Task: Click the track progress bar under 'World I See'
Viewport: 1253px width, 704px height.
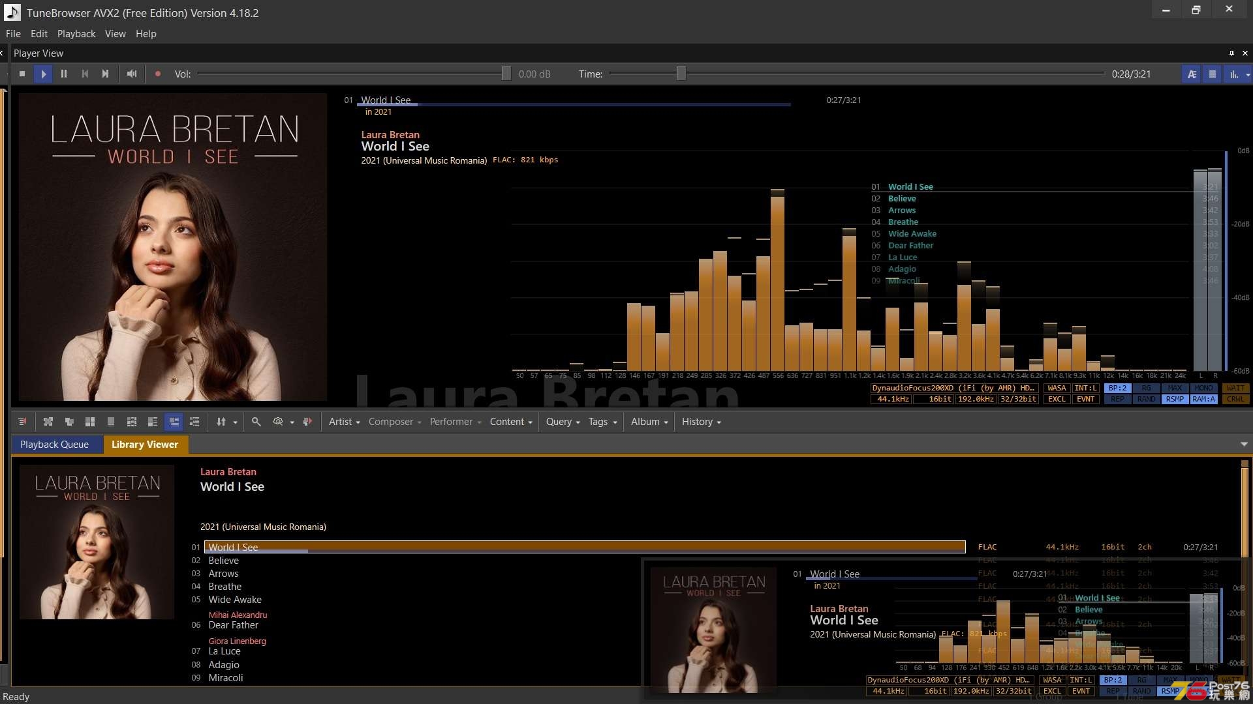Action: coord(574,104)
